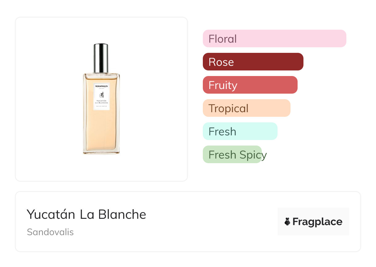Select the dark red Rose accord bar

[253, 62]
